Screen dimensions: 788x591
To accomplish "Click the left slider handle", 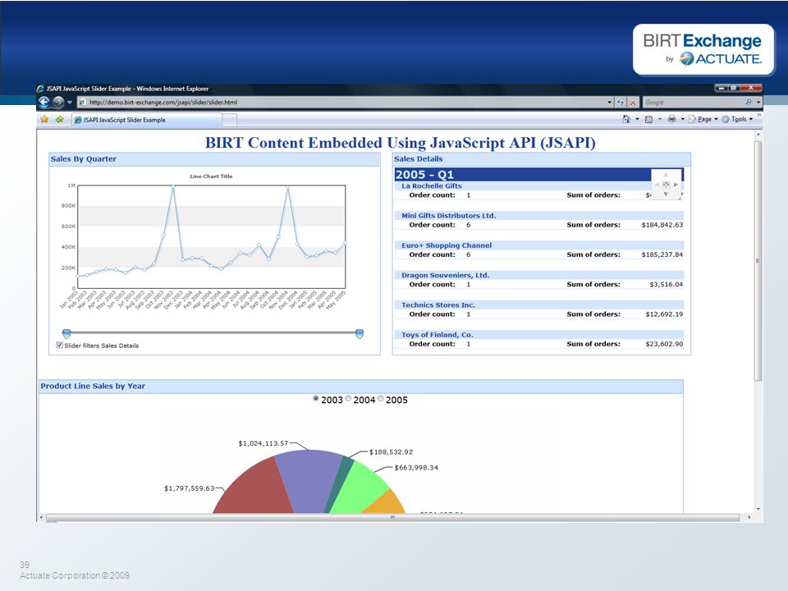I will pyautogui.click(x=66, y=334).
